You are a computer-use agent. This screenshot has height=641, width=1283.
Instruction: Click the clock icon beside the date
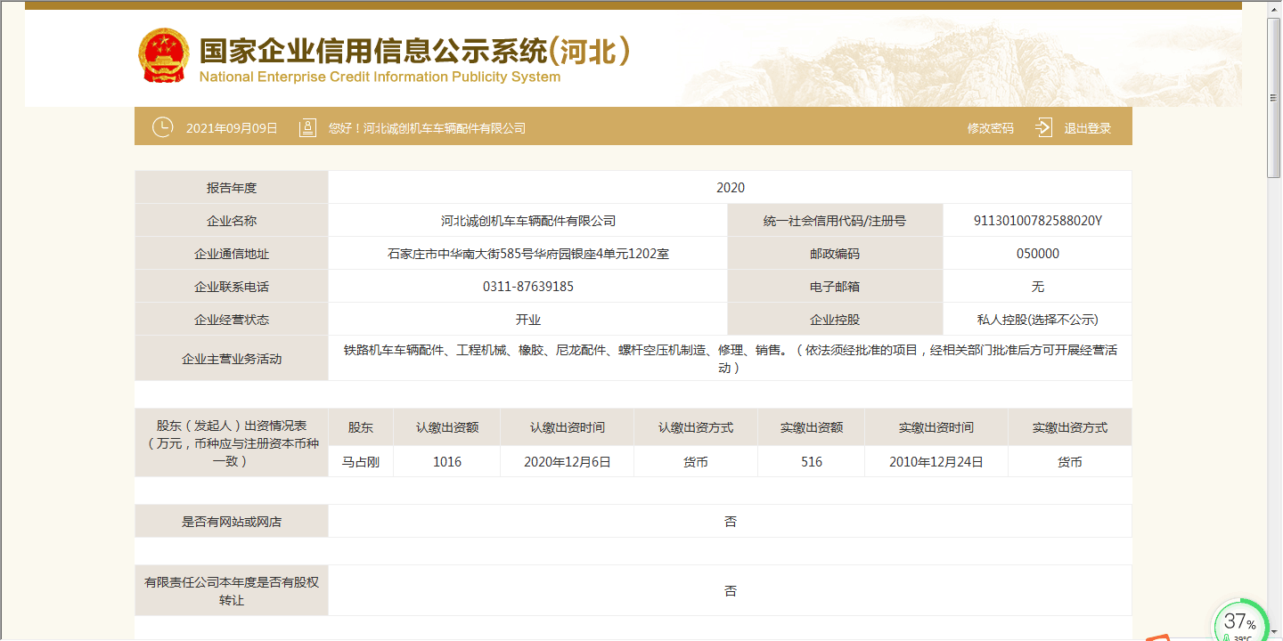point(163,127)
